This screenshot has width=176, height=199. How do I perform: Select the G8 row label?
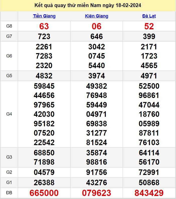pyautogui.click(x=9, y=26)
